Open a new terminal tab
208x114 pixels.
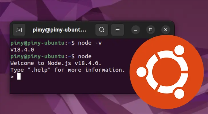pyautogui.click(x=19, y=30)
